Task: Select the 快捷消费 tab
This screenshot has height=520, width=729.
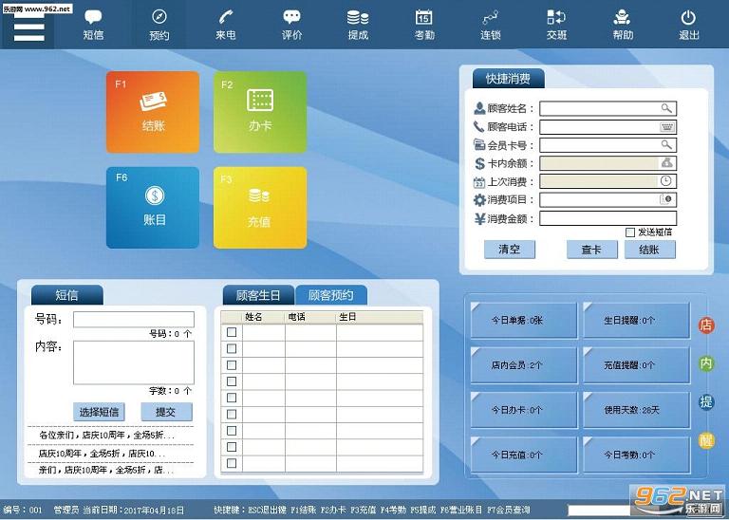Action: coord(508,79)
